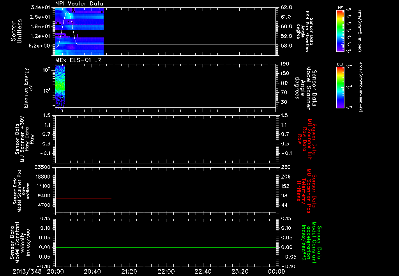The width and height of the screenshot is (399, 276).
Task: Click the red 'MU Scanner Int Raw Data' label
Action: [x=307, y=139]
